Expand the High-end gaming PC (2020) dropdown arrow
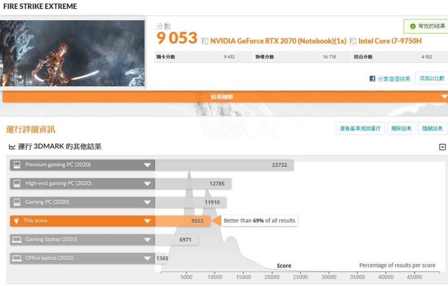This screenshot has height=286, width=448. 147,184
